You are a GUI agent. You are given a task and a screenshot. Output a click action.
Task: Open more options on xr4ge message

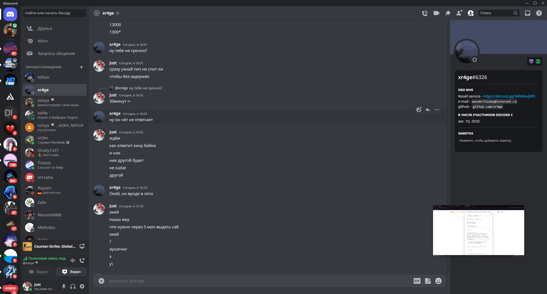(437, 110)
